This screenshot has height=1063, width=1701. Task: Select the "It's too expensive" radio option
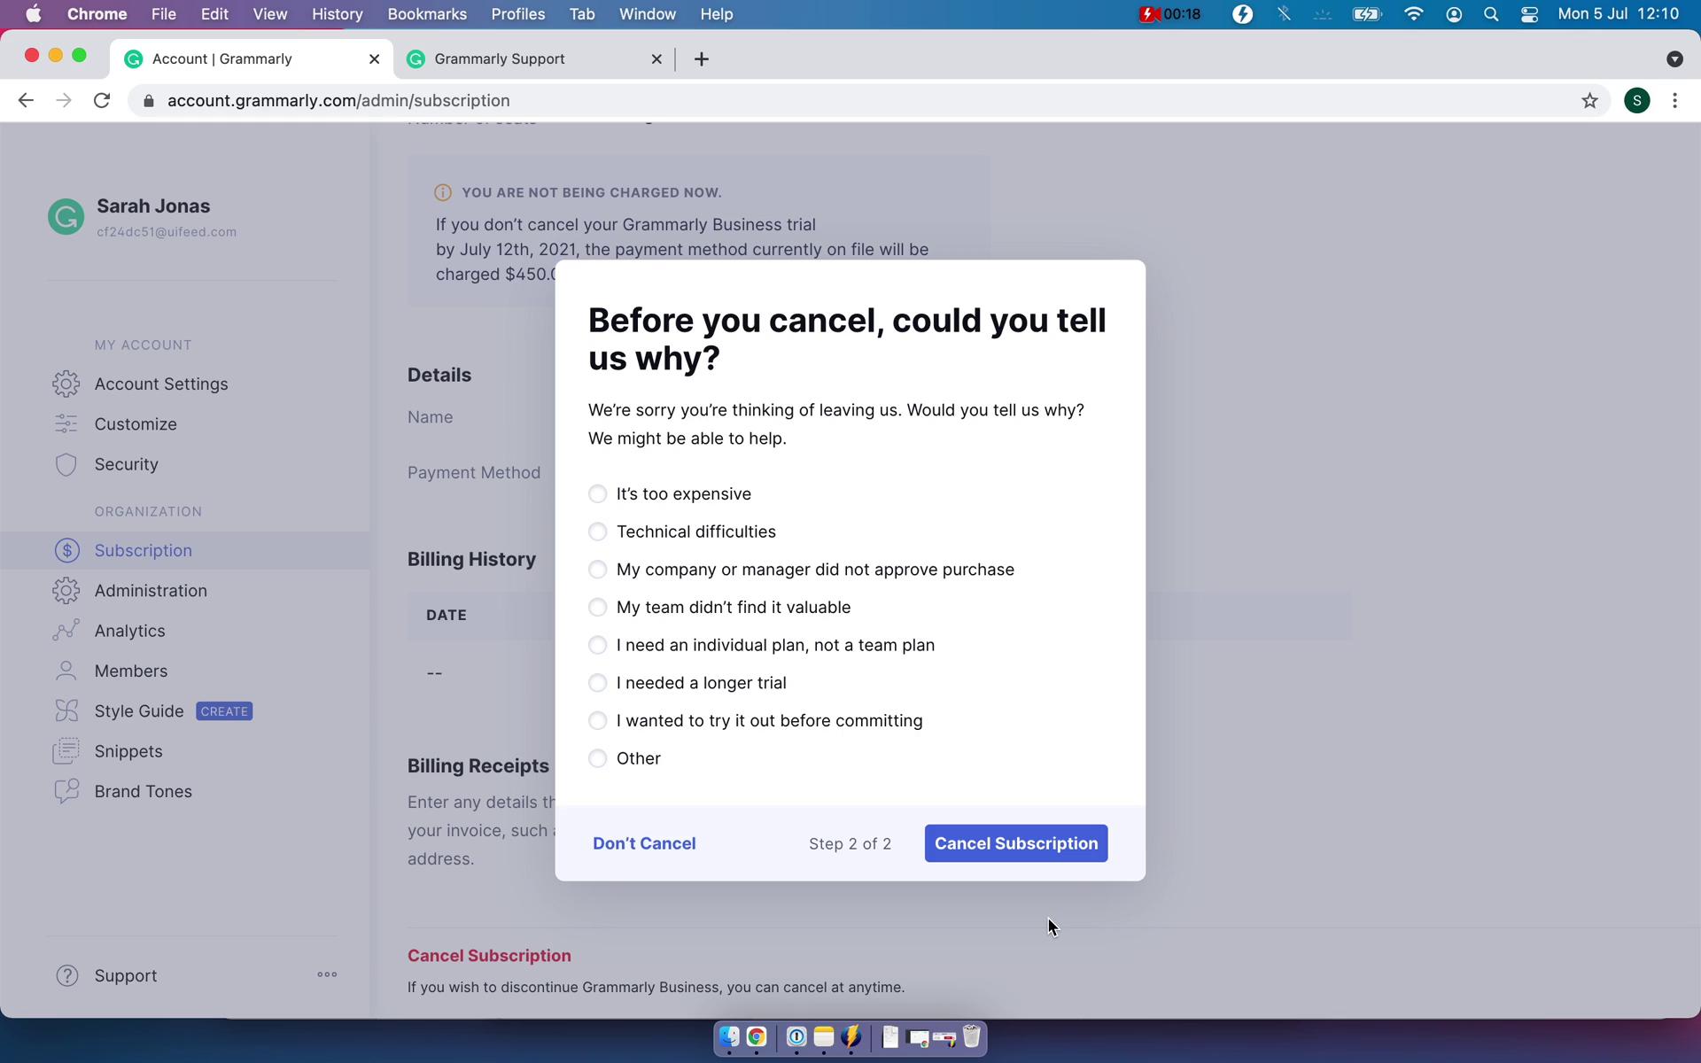tap(598, 494)
